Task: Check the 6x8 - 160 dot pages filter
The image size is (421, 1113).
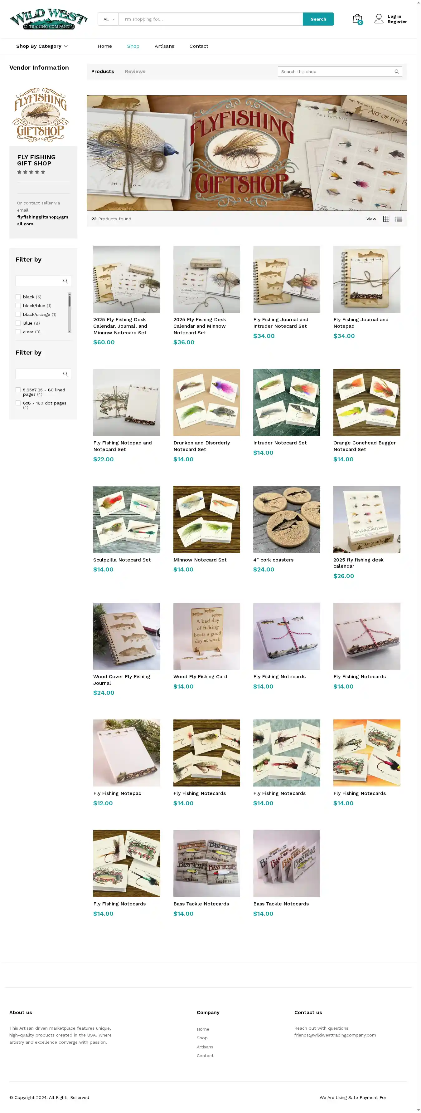Action: click(18, 403)
